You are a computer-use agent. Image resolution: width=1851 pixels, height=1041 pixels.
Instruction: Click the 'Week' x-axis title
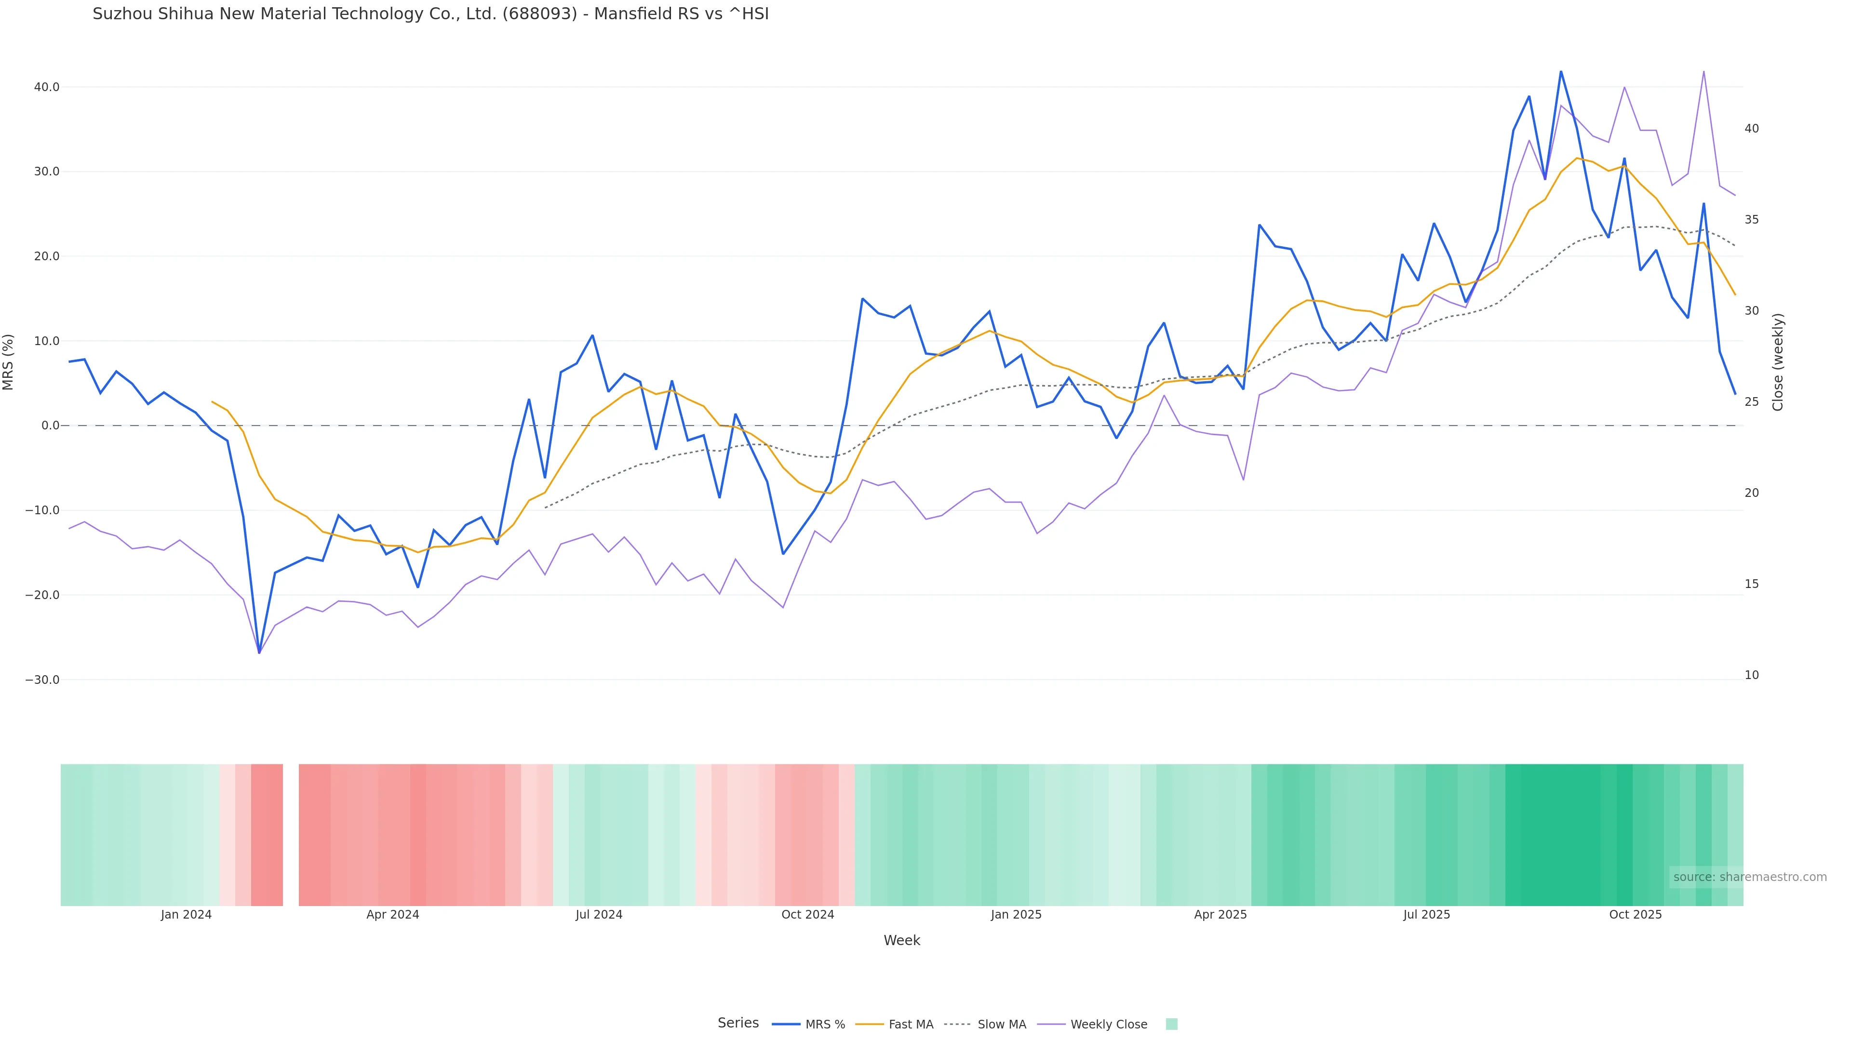coord(902,940)
